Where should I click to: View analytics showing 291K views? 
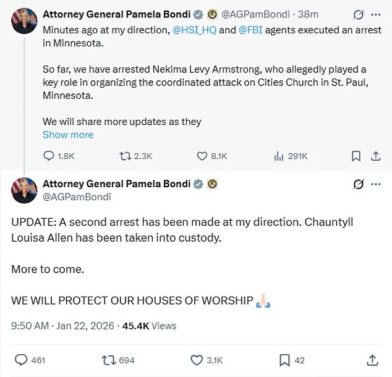pos(279,156)
